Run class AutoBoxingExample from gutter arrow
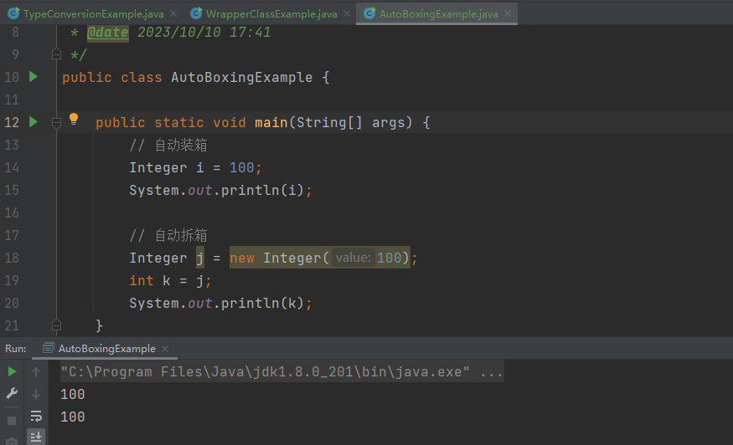 click(34, 77)
